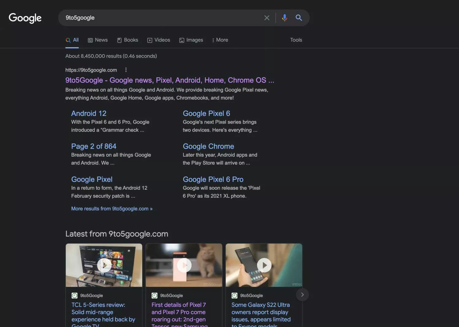Click the results count text About 8,450,000 results
This screenshot has height=327, width=459.
[111, 56]
